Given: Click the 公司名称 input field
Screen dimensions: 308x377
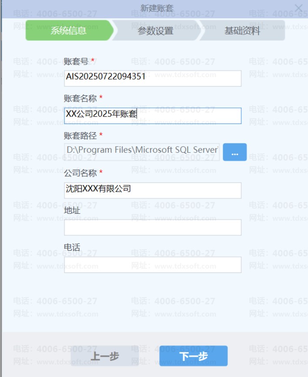Looking at the screenshot, I should 153,190.
